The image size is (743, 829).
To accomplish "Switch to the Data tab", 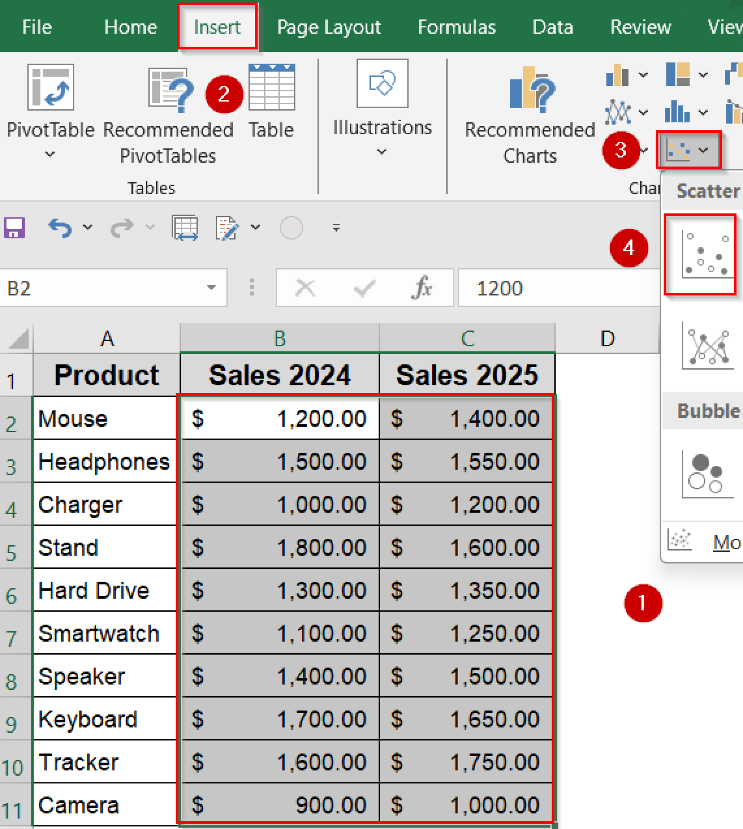I will pyautogui.click(x=553, y=27).
